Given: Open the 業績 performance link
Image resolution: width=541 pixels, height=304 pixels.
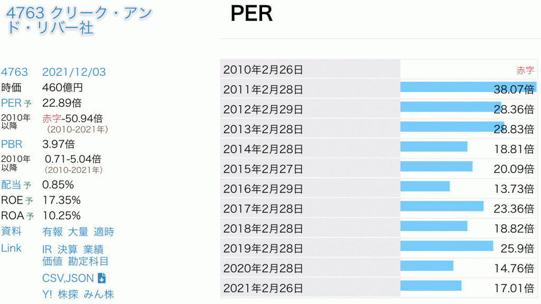Looking at the screenshot, I should click(x=94, y=249).
